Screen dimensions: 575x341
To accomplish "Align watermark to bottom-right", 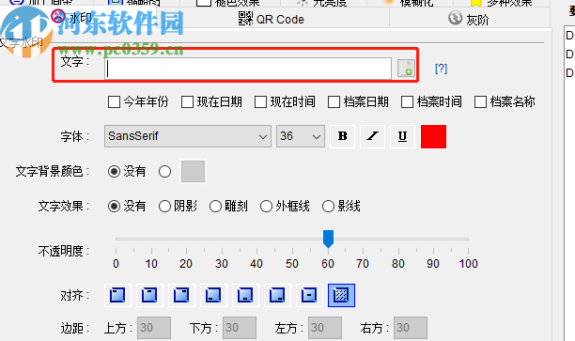I will 277,295.
